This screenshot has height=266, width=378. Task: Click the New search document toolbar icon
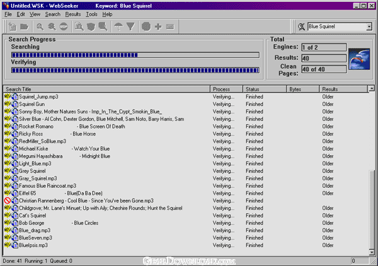13,26
